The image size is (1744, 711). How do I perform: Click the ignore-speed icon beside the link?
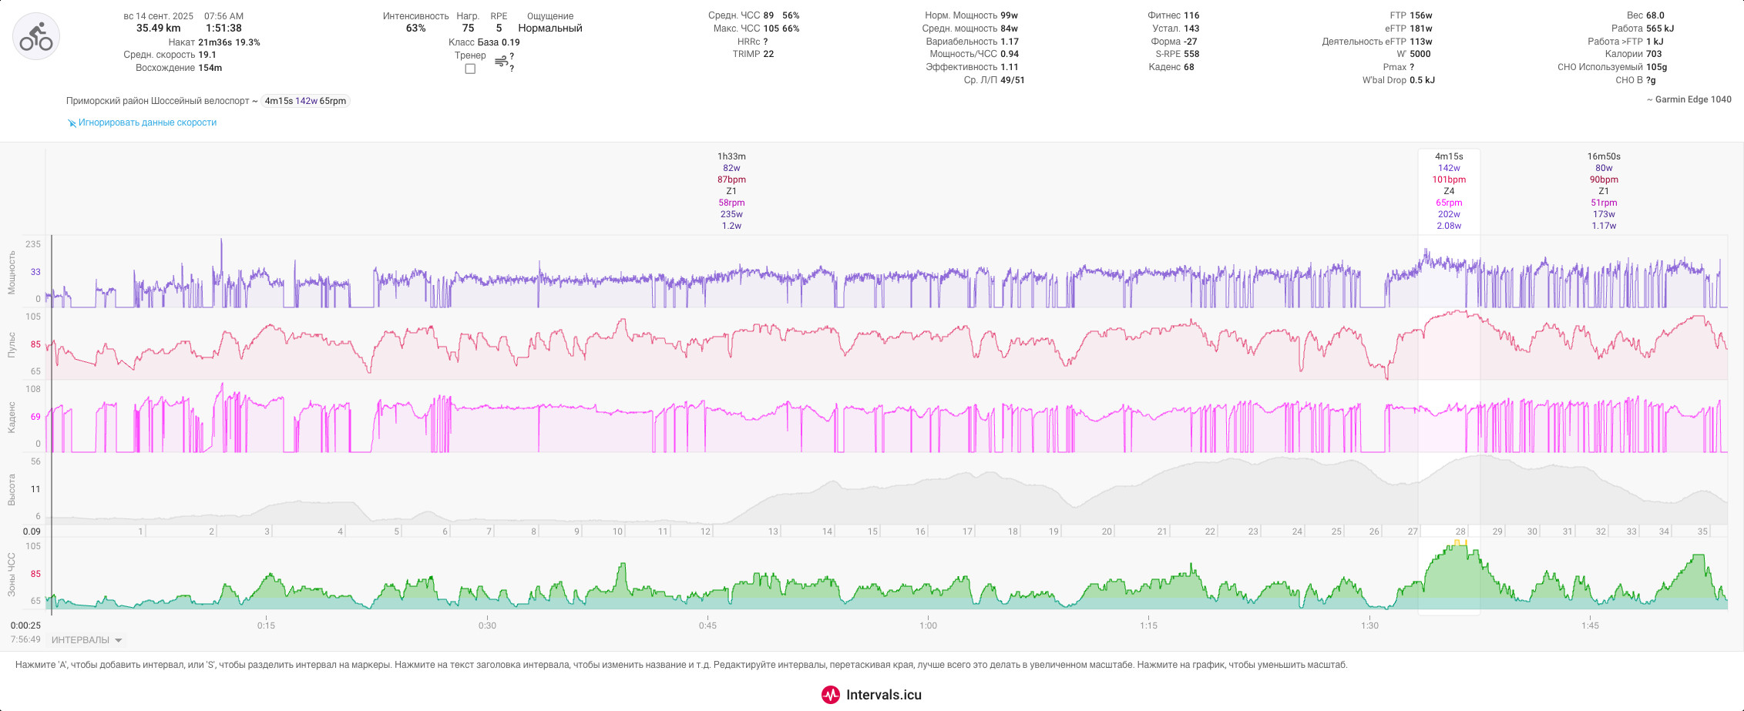(72, 122)
